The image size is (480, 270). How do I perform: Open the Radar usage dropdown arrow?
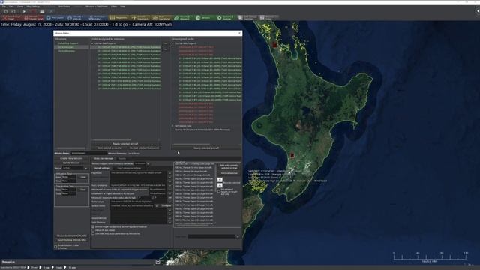[x=169, y=202]
